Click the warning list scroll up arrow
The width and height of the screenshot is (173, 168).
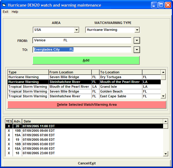[x=163, y=72]
